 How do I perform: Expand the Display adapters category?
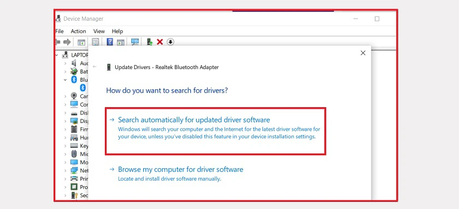[65, 121]
